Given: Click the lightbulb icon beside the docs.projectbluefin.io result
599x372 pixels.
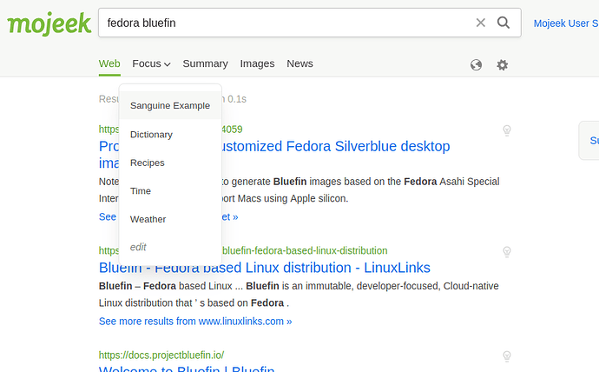Looking at the screenshot, I should 507,356.
